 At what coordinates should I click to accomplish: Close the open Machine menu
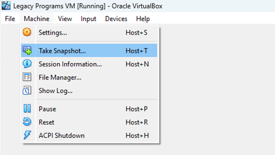(36, 19)
